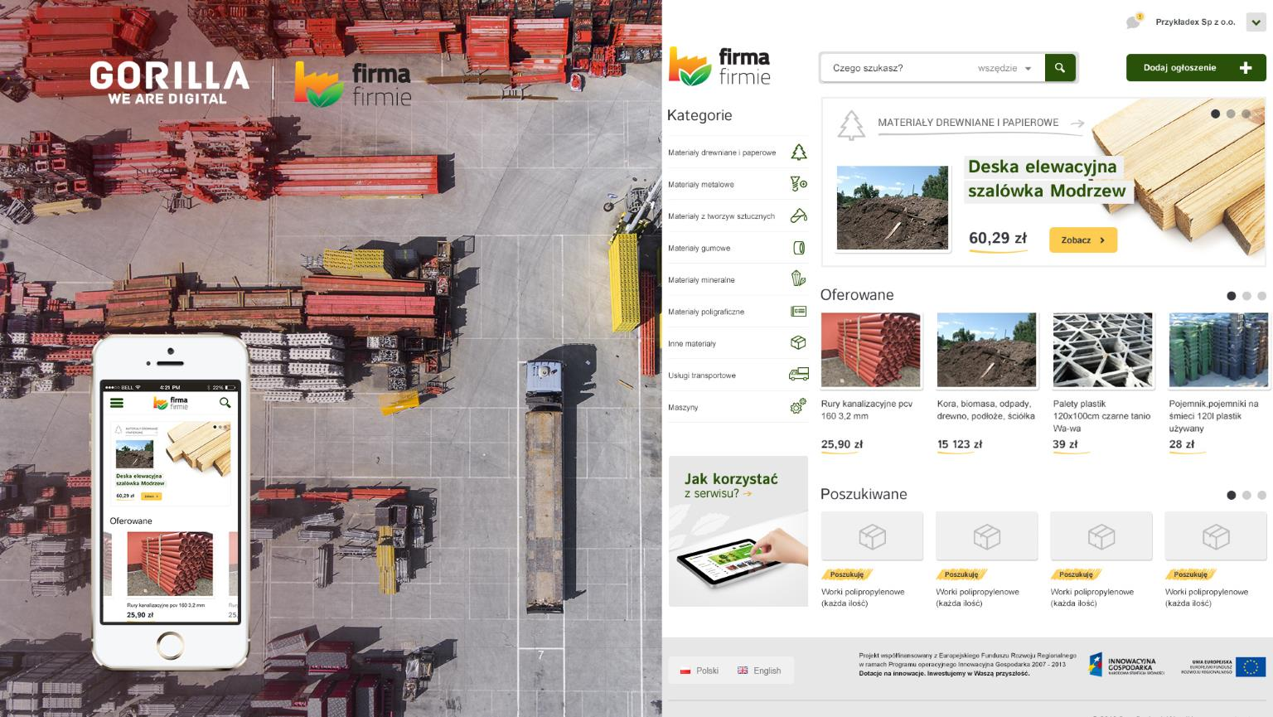Open the 'wszędzie' search scope dropdown

pos(1004,68)
